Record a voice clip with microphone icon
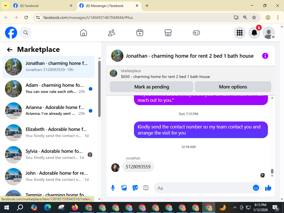This screenshot has width=284, height=213. point(113,188)
